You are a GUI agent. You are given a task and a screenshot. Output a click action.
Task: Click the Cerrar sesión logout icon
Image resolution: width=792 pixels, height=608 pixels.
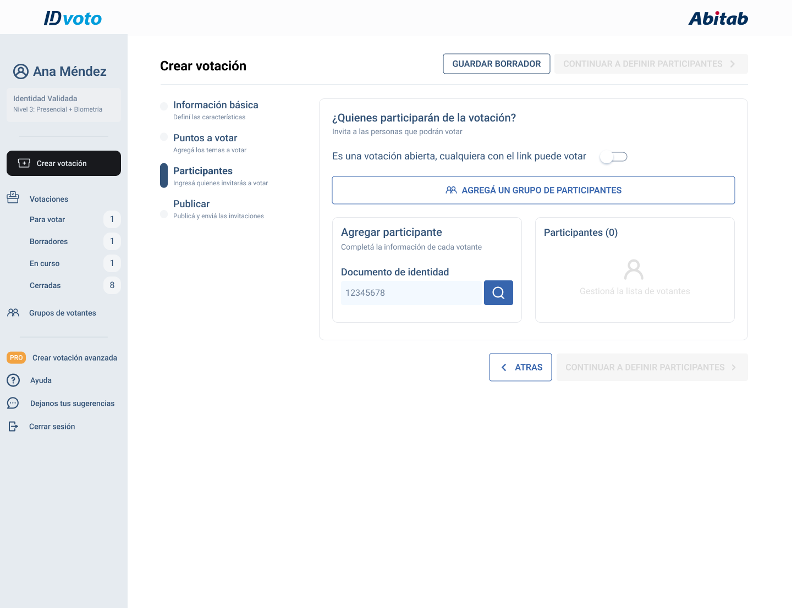[13, 427]
